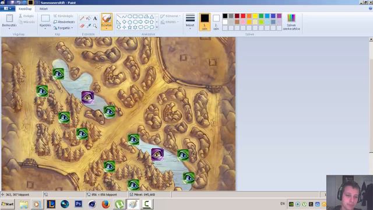Open the shape outline (Körvonal) dropdown
The width and height of the screenshot is (373, 210).
[171, 16]
